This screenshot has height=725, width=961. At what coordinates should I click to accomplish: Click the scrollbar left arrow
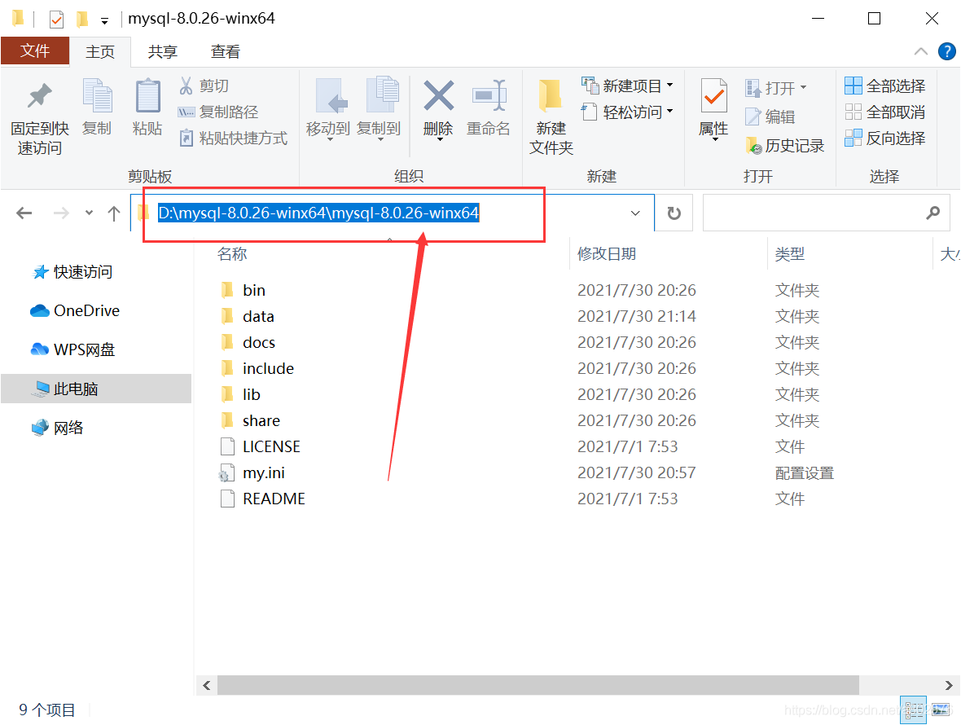pyautogui.click(x=207, y=685)
